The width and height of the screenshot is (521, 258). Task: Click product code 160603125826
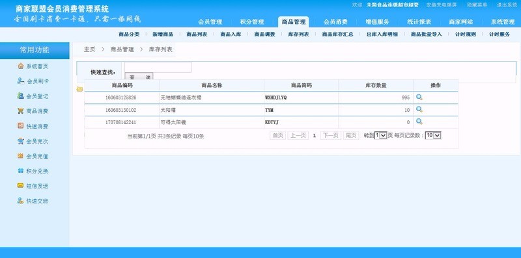pyautogui.click(x=120, y=97)
